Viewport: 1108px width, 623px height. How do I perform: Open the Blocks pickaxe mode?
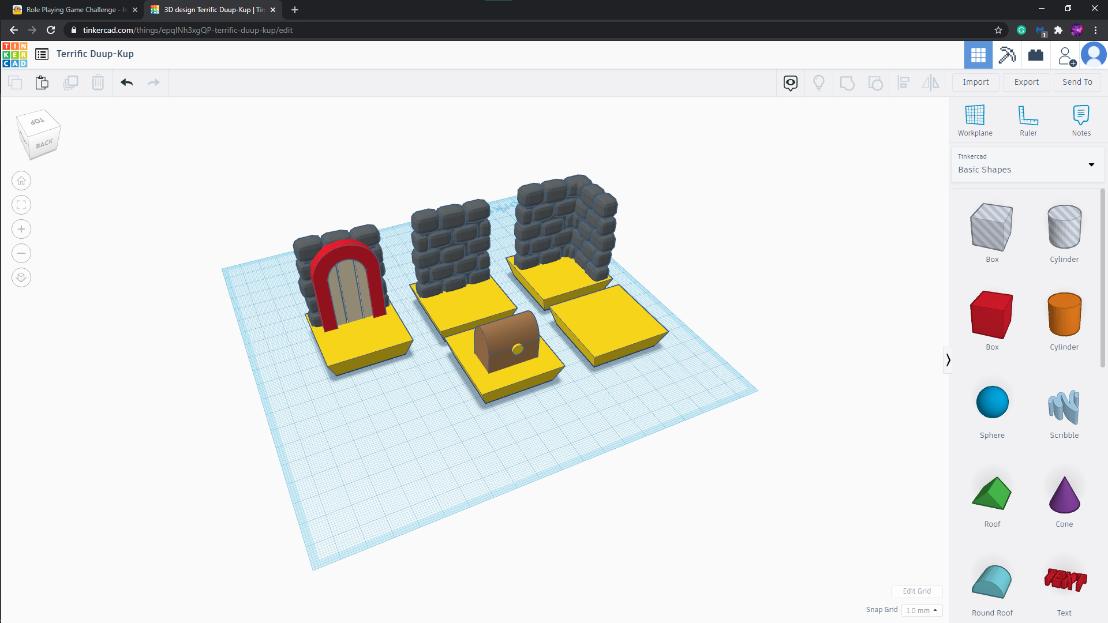coord(1007,55)
